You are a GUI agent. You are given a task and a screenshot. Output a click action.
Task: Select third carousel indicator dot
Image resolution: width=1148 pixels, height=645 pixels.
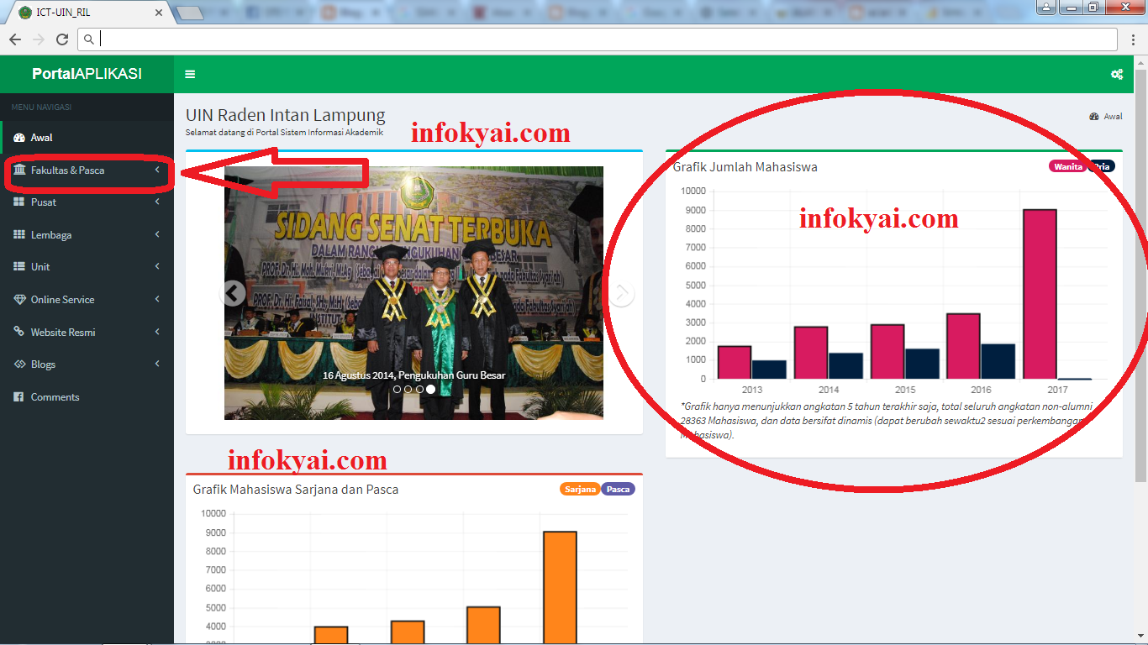tap(419, 390)
